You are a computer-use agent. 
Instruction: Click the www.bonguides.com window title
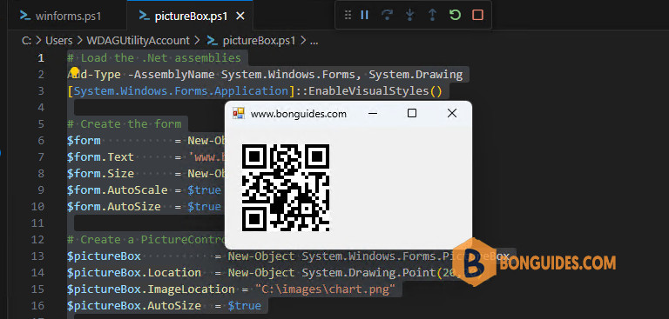tap(299, 114)
